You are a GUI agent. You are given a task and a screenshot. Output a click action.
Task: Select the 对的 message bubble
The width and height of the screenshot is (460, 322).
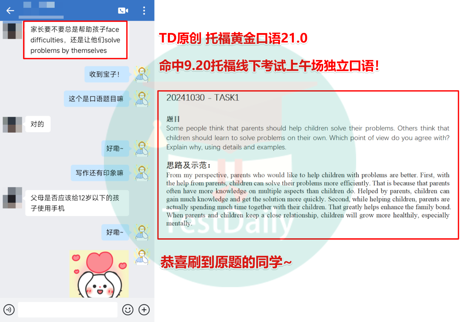(37, 124)
